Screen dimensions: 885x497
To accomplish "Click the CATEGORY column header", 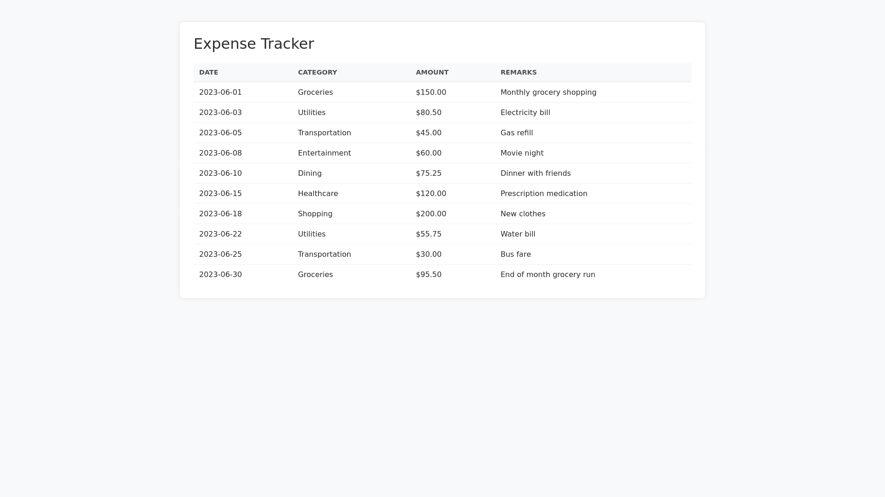I will click(317, 72).
